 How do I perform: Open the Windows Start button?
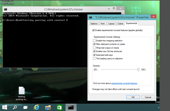(x=5, y=107)
